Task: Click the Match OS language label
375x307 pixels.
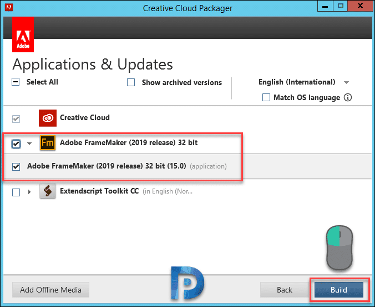Action: click(x=307, y=98)
